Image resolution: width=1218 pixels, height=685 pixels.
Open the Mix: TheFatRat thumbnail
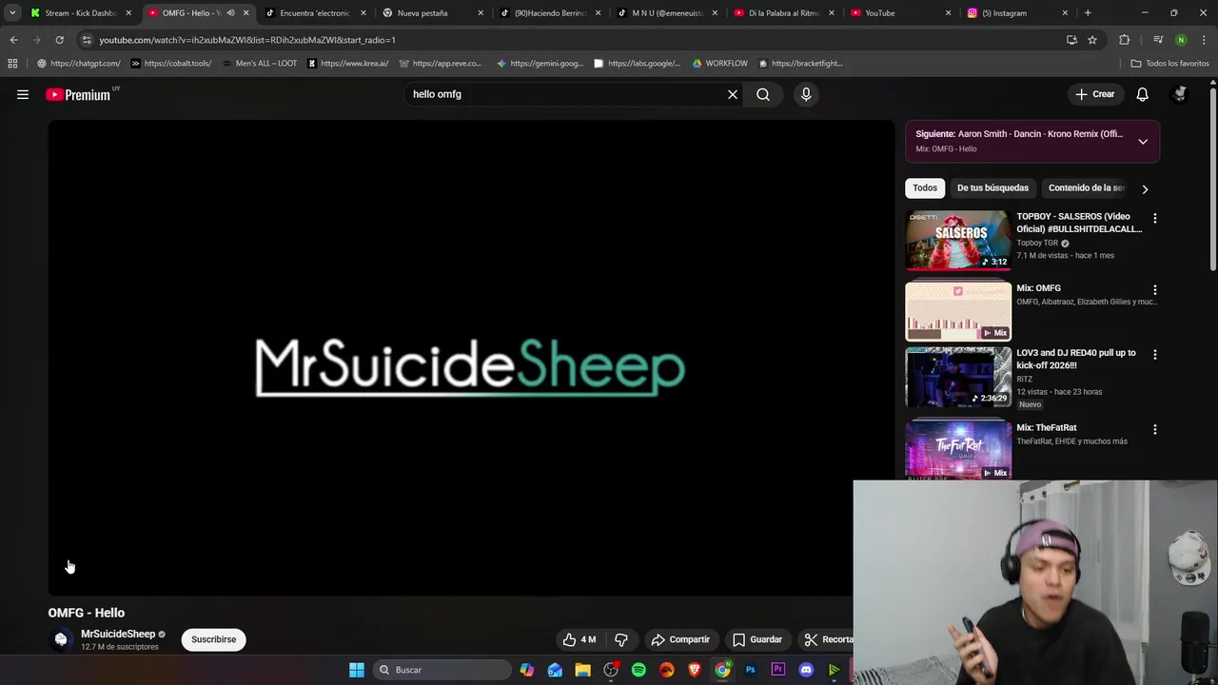coord(958,450)
